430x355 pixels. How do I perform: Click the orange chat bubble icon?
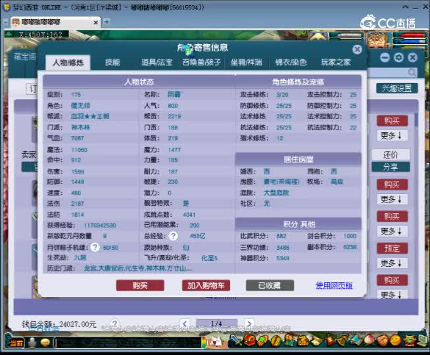[x=45, y=343]
